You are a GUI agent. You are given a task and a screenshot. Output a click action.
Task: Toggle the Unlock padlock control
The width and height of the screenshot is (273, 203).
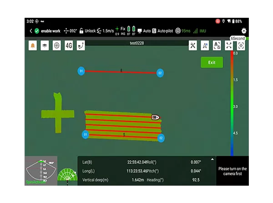click(87, 31)
